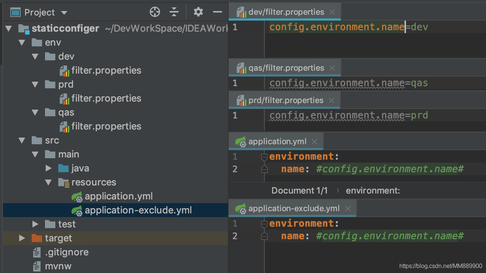This screenshot has height=273, width=486.
Task: Select application-exclude.yml in project tree
Action: (138, 210)
